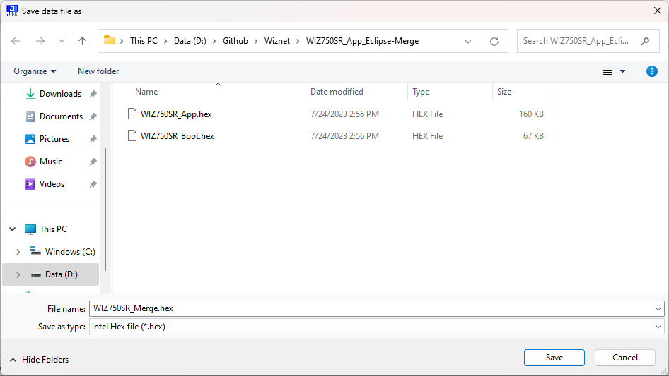
Task: Open Videos in sidebar
Action: point(52,184)
